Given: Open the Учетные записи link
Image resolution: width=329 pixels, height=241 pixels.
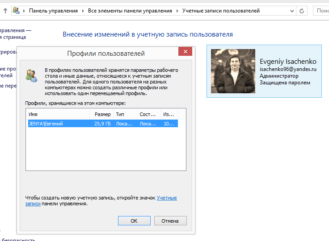Looking at the screenshot, I should (167, 198).
